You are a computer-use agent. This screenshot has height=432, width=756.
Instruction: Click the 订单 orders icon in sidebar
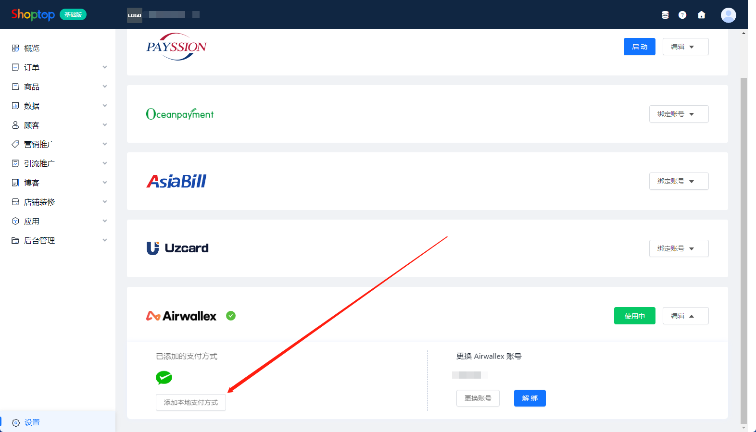(x=15, y=67)
